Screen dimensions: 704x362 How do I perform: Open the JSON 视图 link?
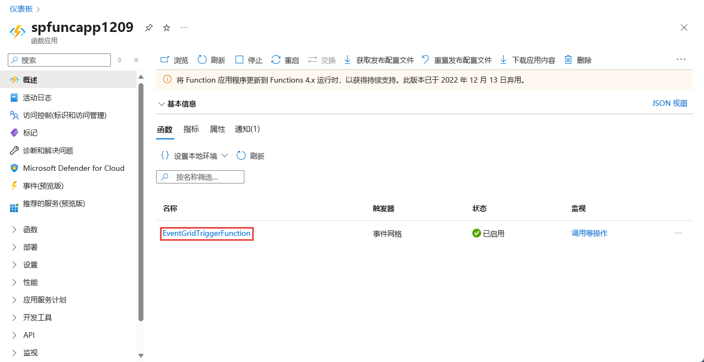[670, 103]
